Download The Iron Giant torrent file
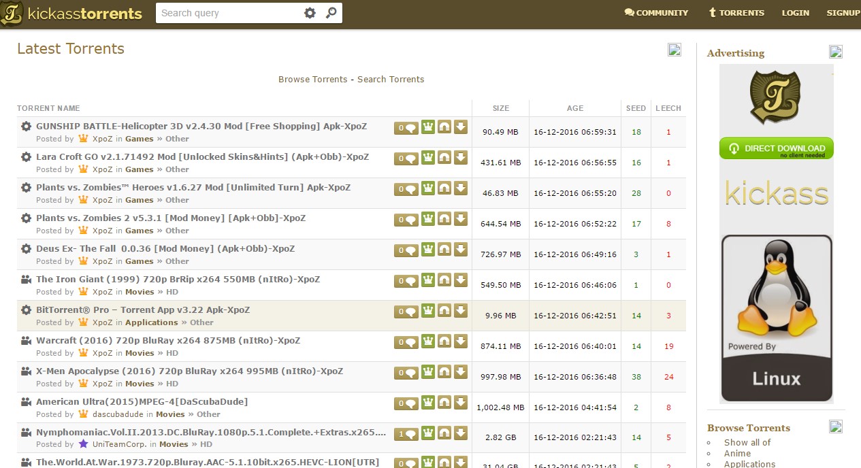This screenshot has width=861, height=468. pyautogui.click(x=461, y=280)
